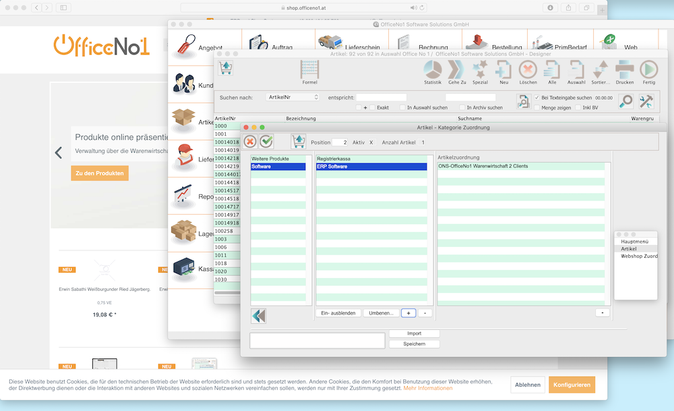The image size is (674, 411).
Task: Select the Weitere Produkte category row
Action: pyautogui.click(x=278, y=159)
